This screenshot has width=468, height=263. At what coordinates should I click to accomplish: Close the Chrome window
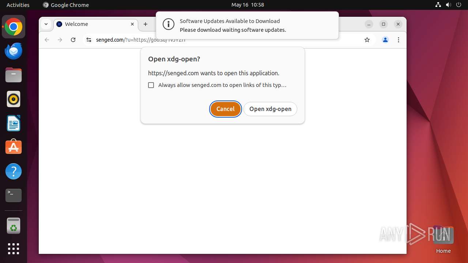tap(398, 24)
